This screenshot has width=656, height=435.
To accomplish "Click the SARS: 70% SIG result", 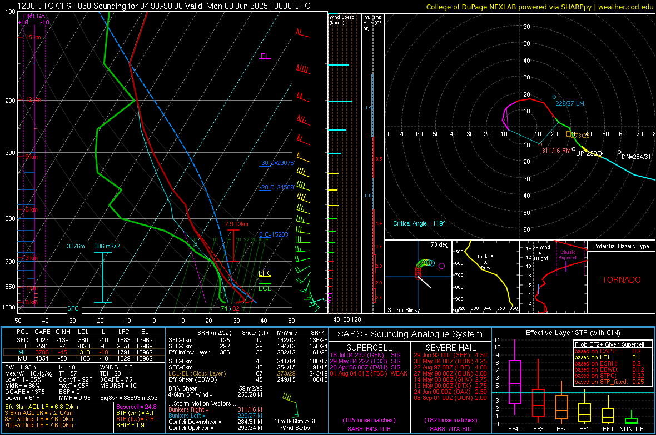I will [450, 429].
